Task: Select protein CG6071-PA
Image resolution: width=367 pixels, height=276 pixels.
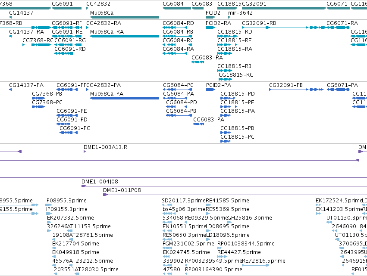Action: click(342, 85)
